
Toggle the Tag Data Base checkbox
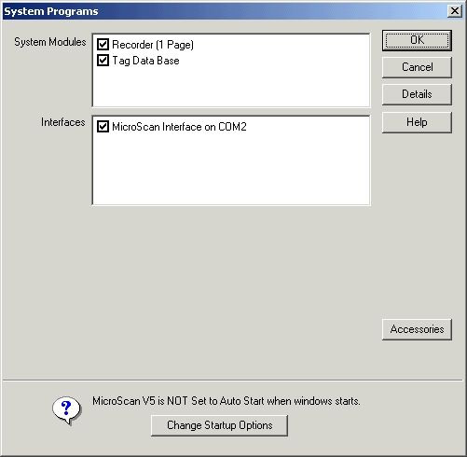(103, 61)
